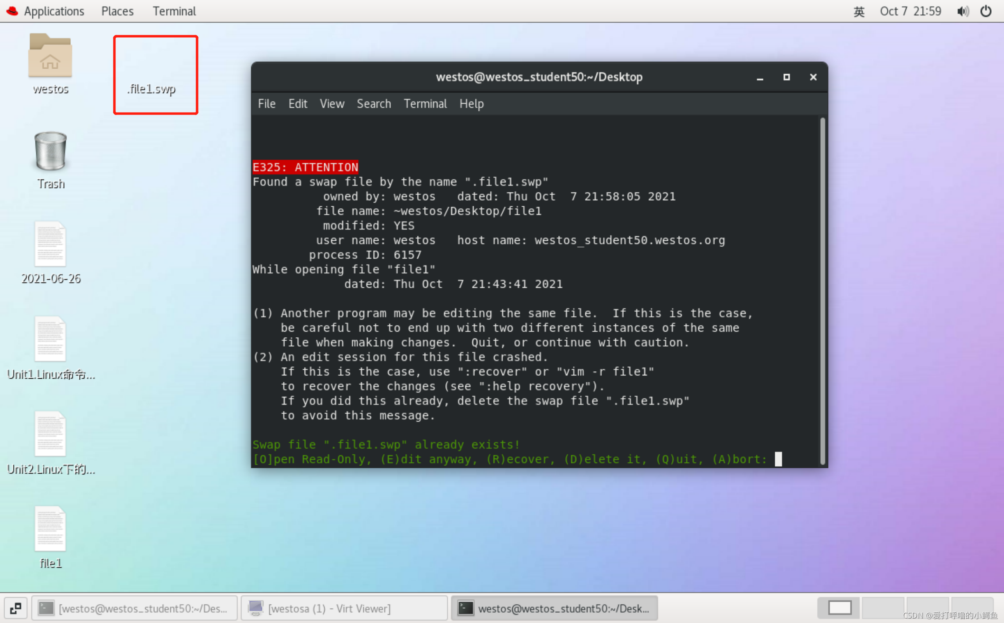
Task: Open the Applications menu
Action: coord(54,11)
